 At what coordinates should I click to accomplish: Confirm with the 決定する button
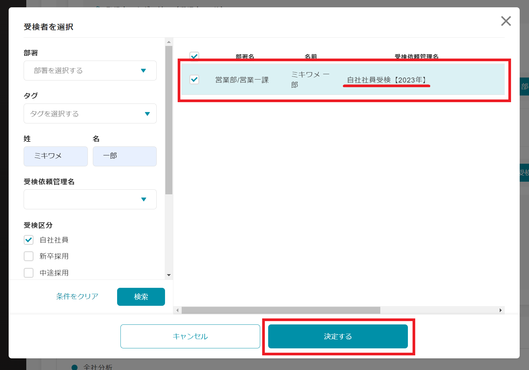click(x=338, y=336)
